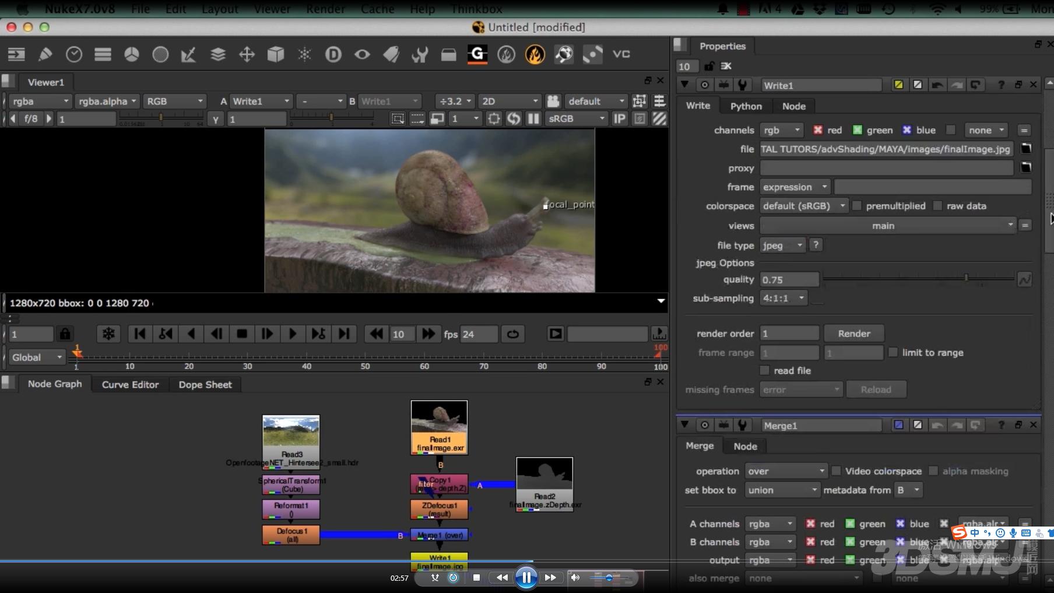Click the Write1 file path field
1054x593 pixels.
886,149
